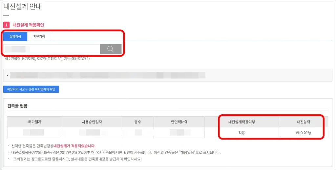This screenshot has width=336, height=170.
Task: Click the 조회결과는 참고용으로만 notice line
Action: [76, 159]
